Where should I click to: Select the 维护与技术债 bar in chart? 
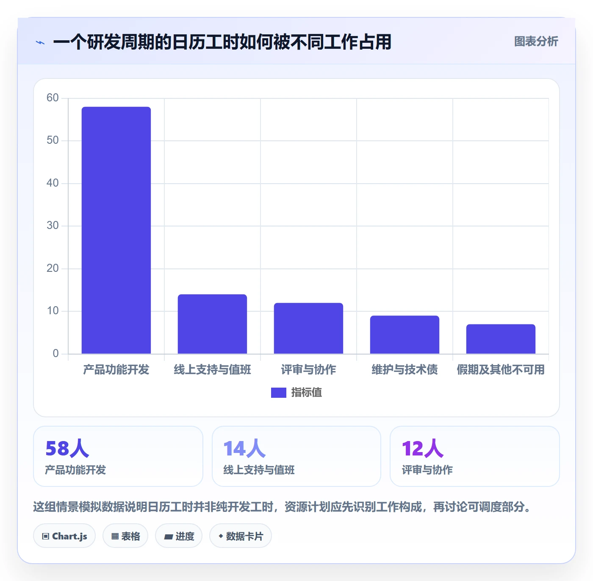[x=405, y=335]
